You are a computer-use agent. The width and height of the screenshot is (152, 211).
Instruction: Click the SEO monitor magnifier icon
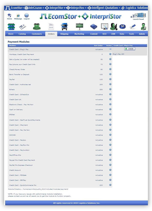pyautogui.click(x=104, y=27)
